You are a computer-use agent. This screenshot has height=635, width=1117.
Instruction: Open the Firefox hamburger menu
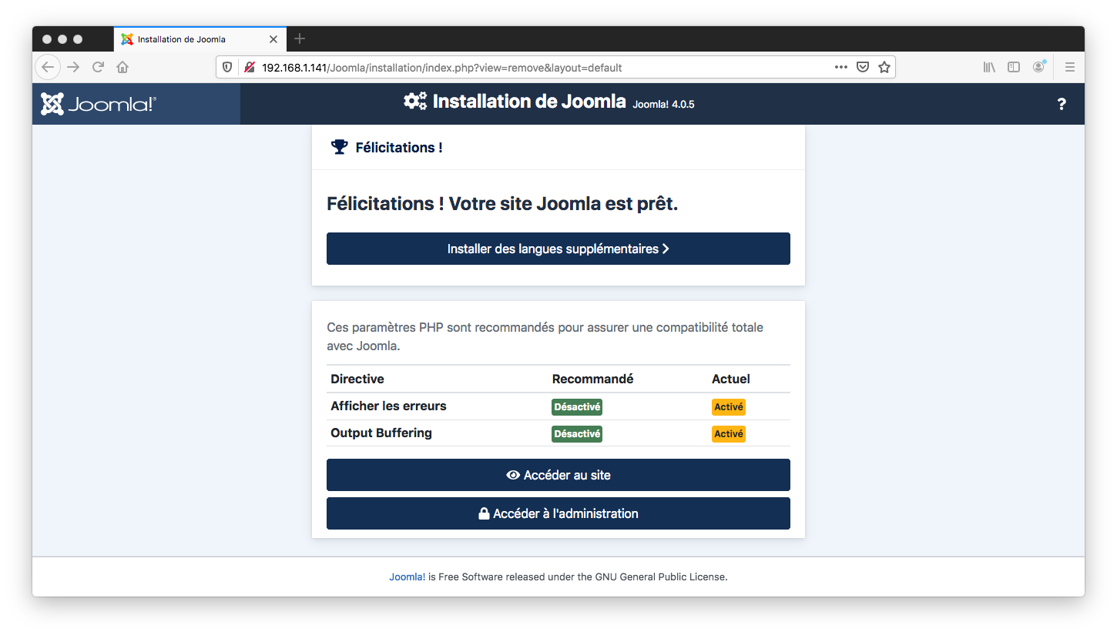tap(1069, 67)
